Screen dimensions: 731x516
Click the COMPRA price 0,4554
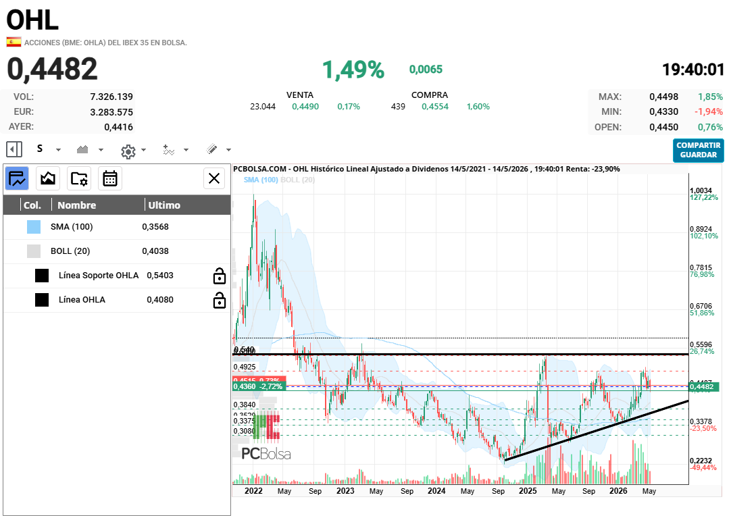435,107
